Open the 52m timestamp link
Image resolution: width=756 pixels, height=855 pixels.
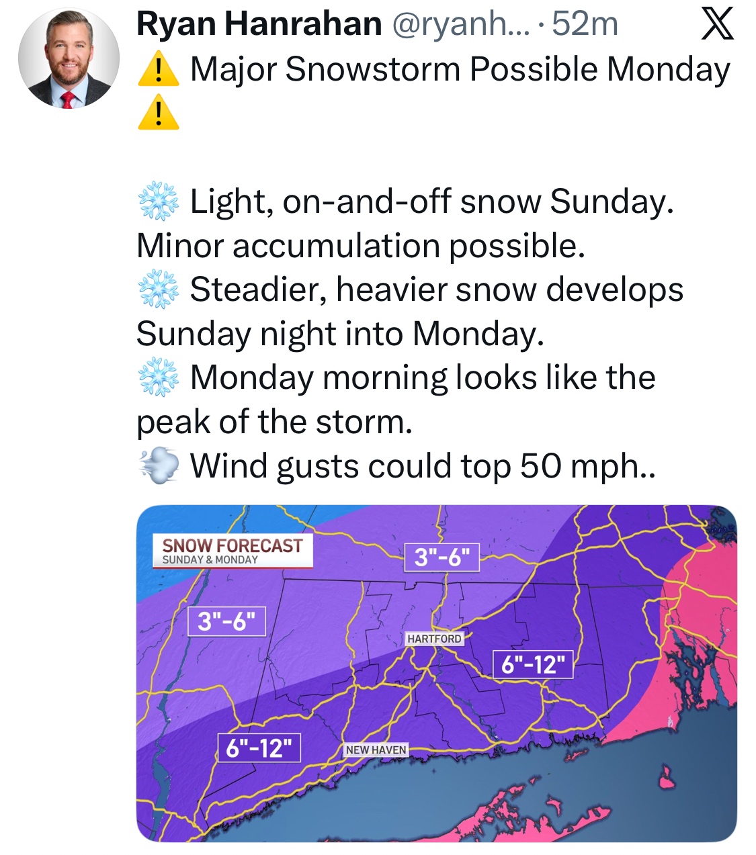[x=585, y=25]
